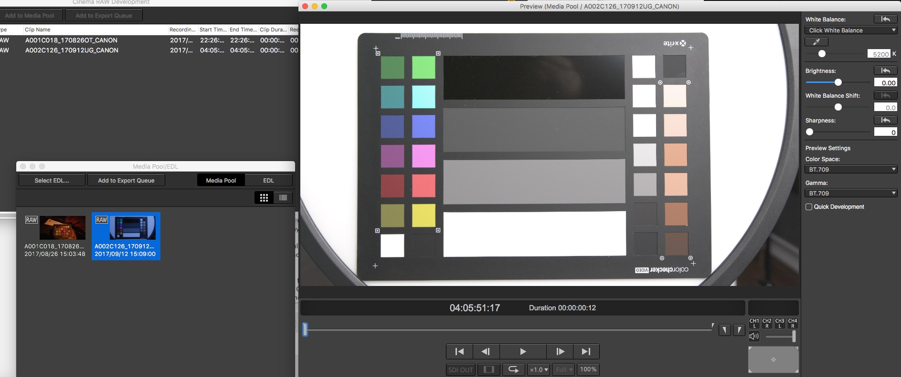Set the mark out point
The width and height of the screenshot is (901, 377).
(739, 330)
